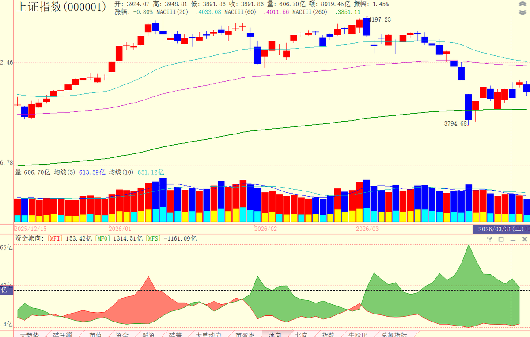
Task: Click the [MFI] 153.42亿 value
Action: pyautogui.click(x=69, y=238)
